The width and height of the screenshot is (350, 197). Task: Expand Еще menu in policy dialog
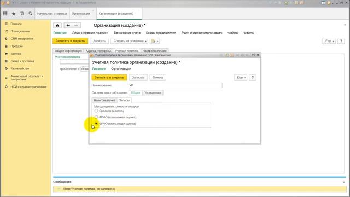[x=241, y=78]
